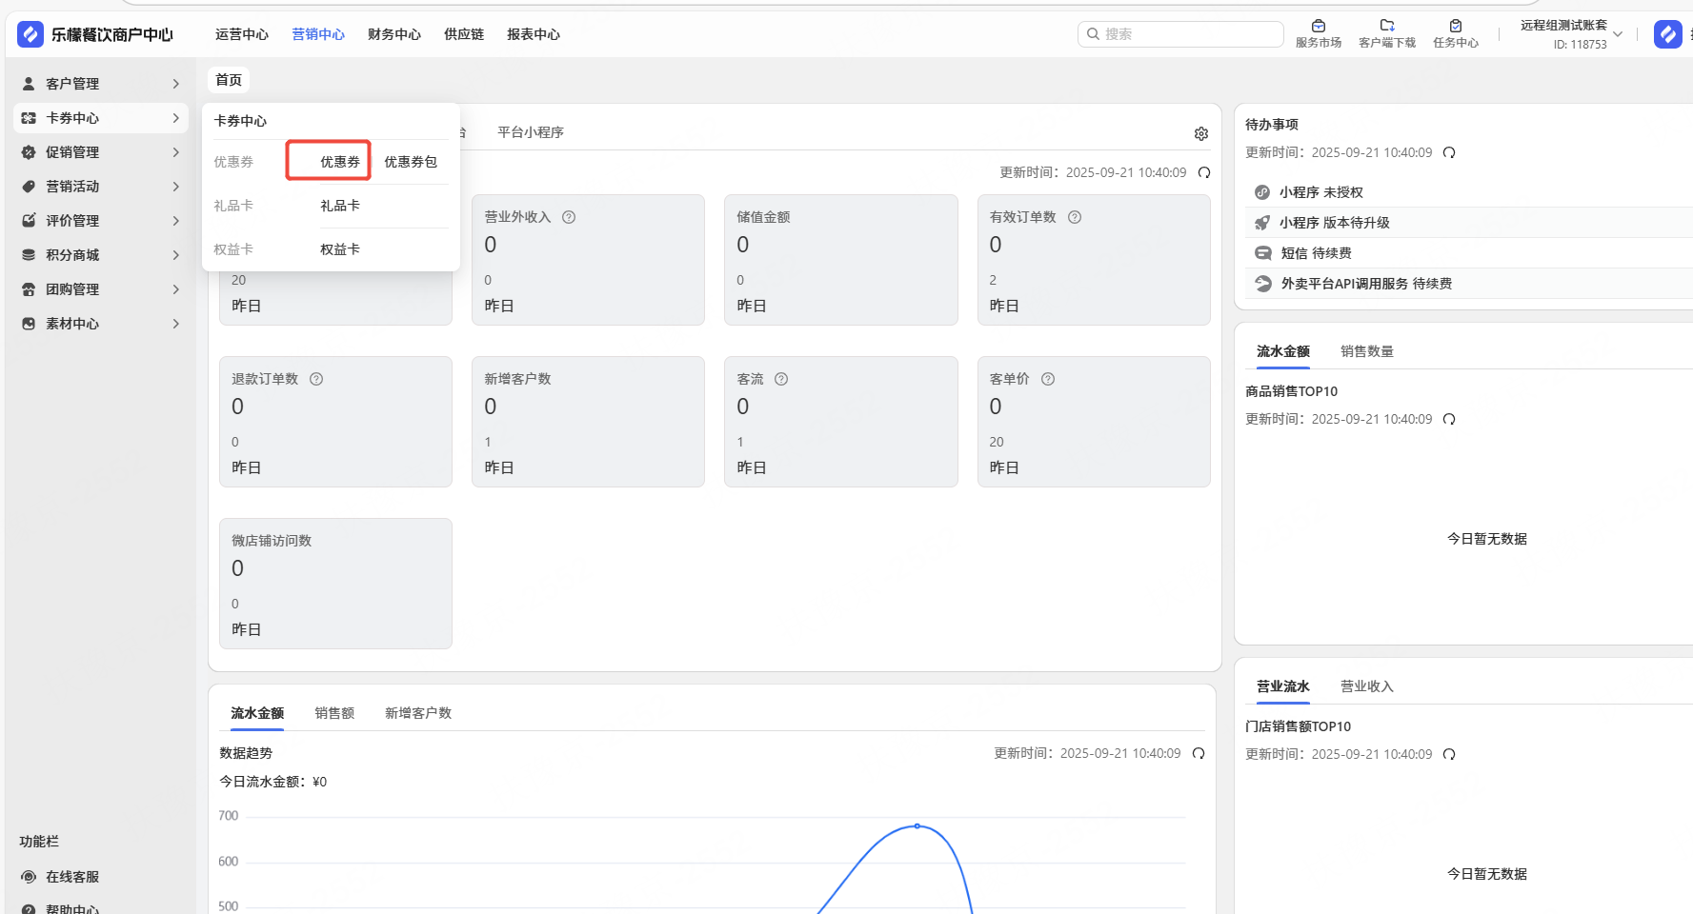
Task: Click the 促销管理 sidebar icon
Action: click(29, 152)
